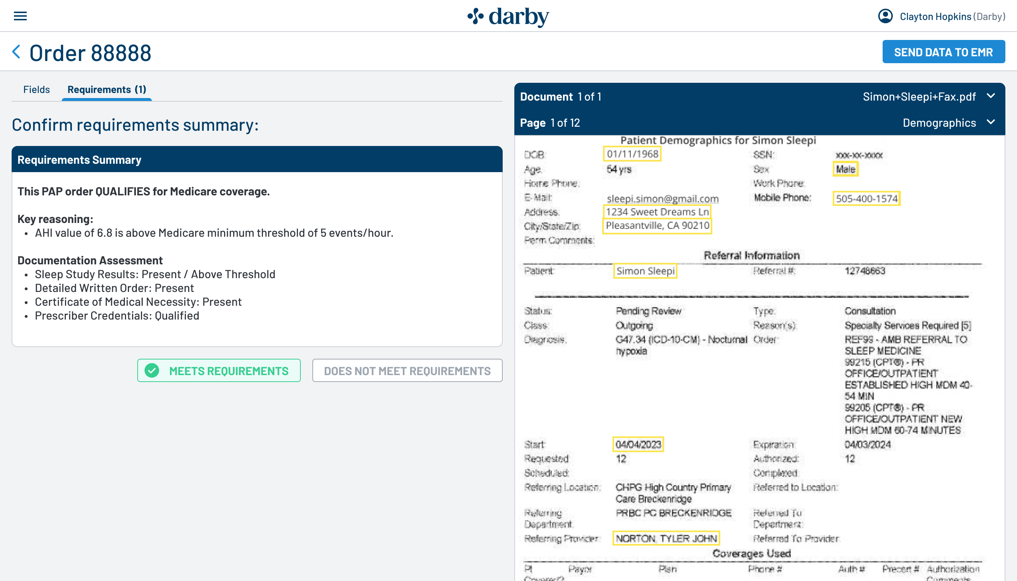Image resolution: width=1017 pixels, height=581 pixels.
Task: Click 'Confirm requirements summary:' heading
Action: click(x=135, y=125)
